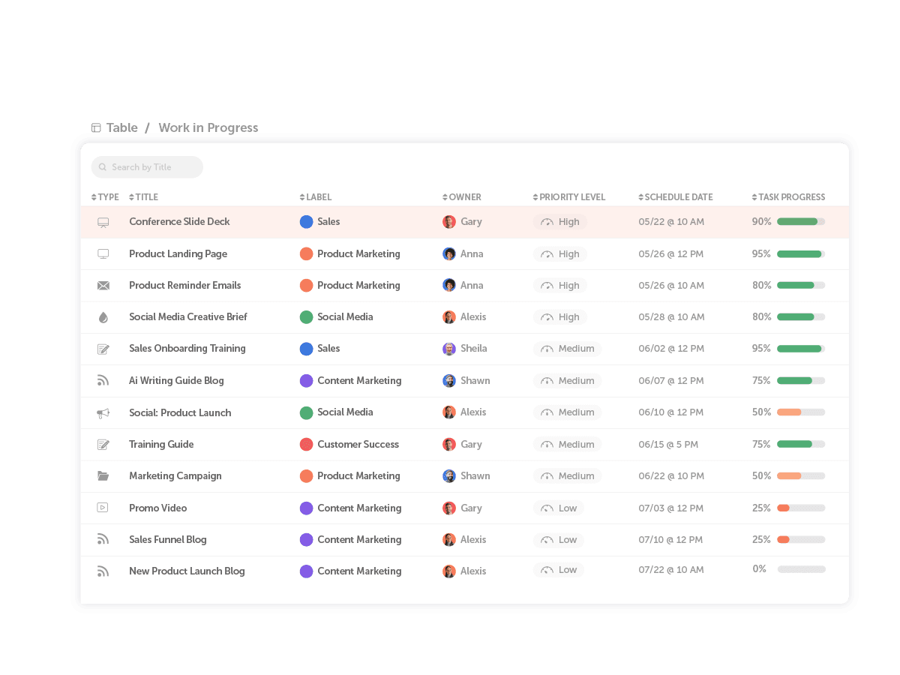Open the Marketing Campaign title

(x=175, y=476)
